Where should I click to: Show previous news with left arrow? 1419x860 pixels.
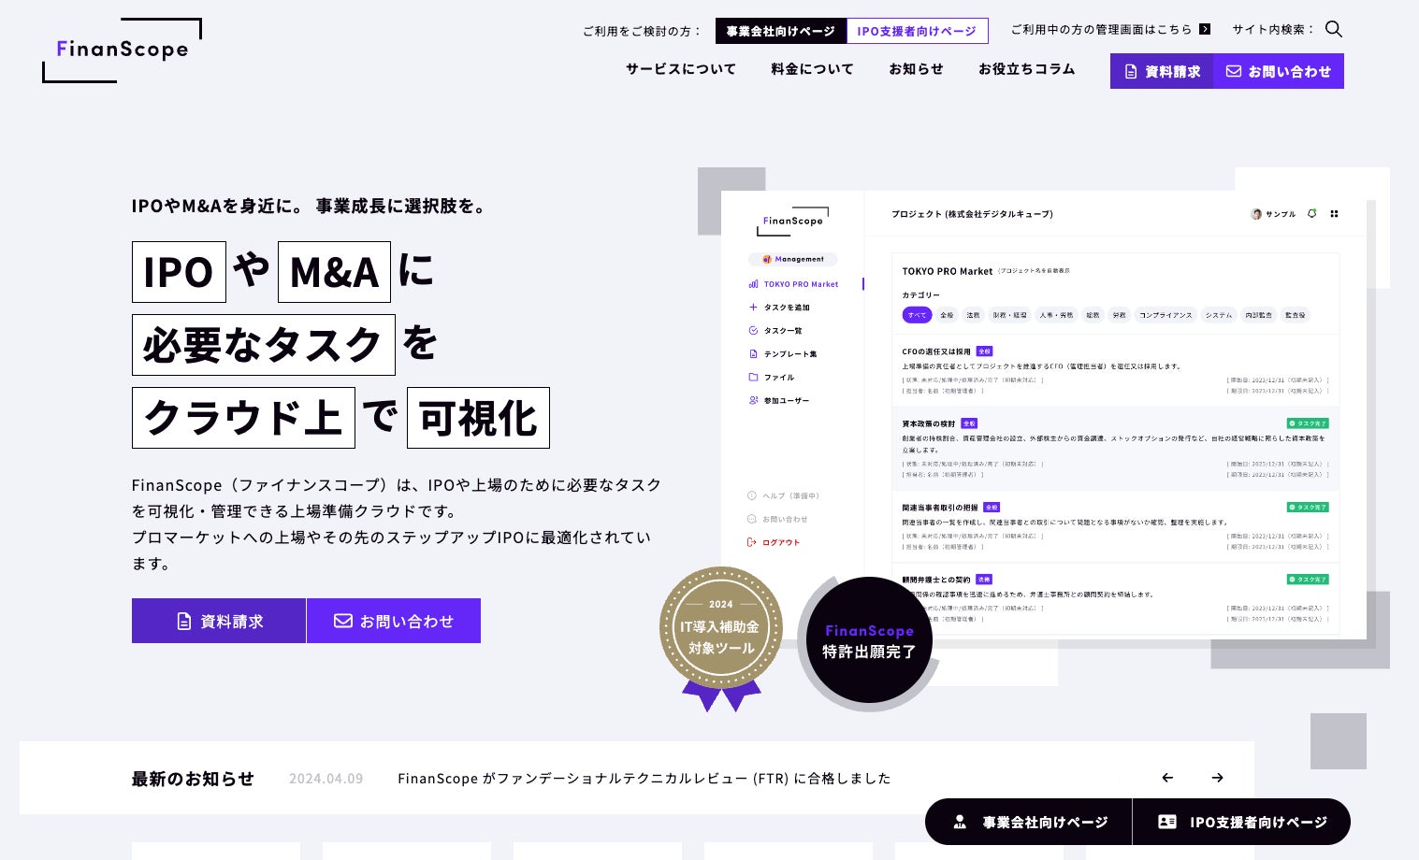(x=1167, y=778)
